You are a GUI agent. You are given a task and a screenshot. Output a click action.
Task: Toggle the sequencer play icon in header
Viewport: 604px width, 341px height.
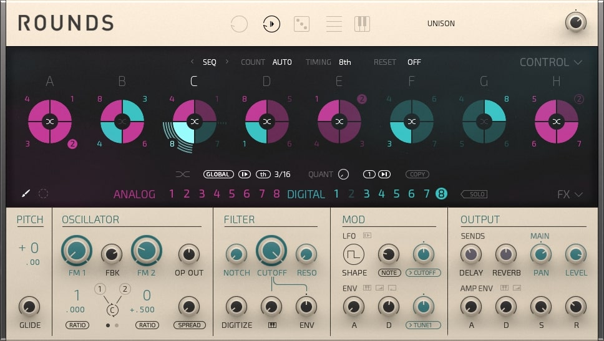271,24
